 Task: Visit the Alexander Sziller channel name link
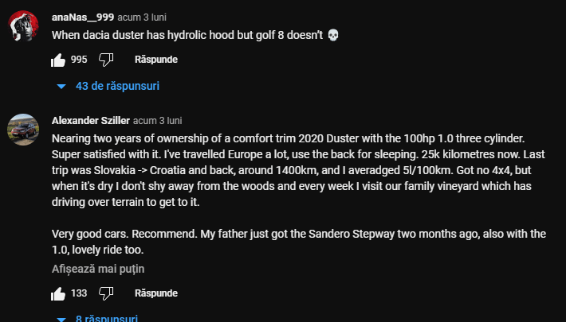[91, 121]
